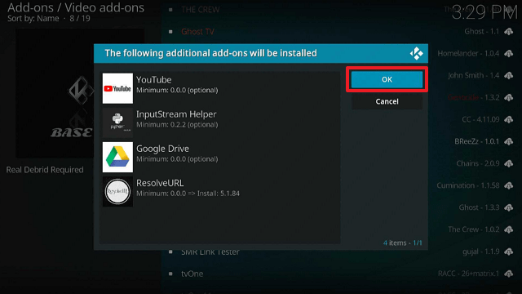The height and width of the screenshot is (294, 522).
Task: Click the Base add-on artwork thumbnail
Action: pos(55,93)
